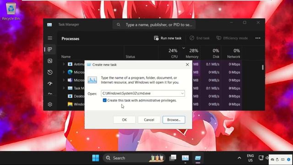This screenshot has width=293, height=165.
Task: Expand the Task Manager process row
Action: (x=64, y=88)
